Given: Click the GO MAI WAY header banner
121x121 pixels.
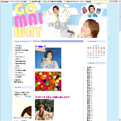Looking at the screenshot, I should (x=59, y=20).
